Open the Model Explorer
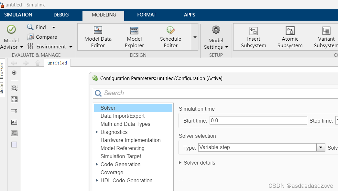The height and width of the screenshot is (191, 338). 134,37
